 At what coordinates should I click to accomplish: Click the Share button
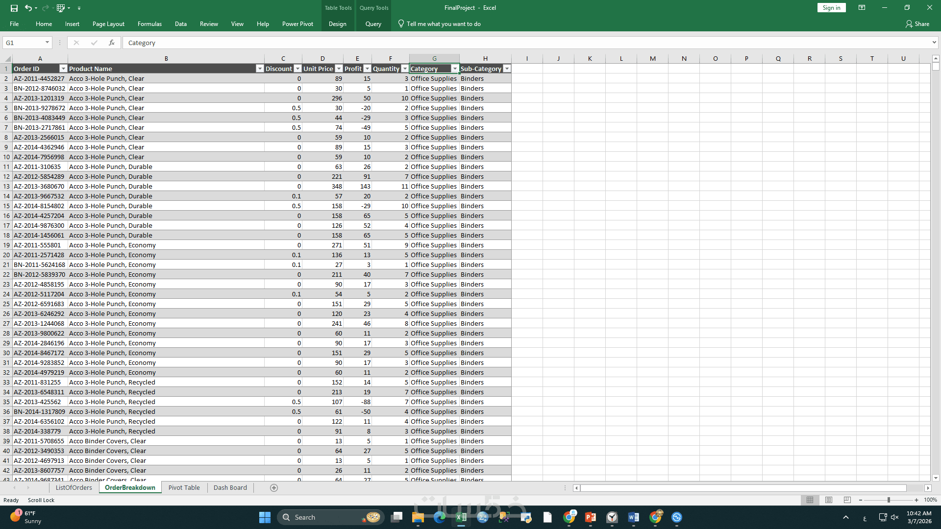point(917,24)
